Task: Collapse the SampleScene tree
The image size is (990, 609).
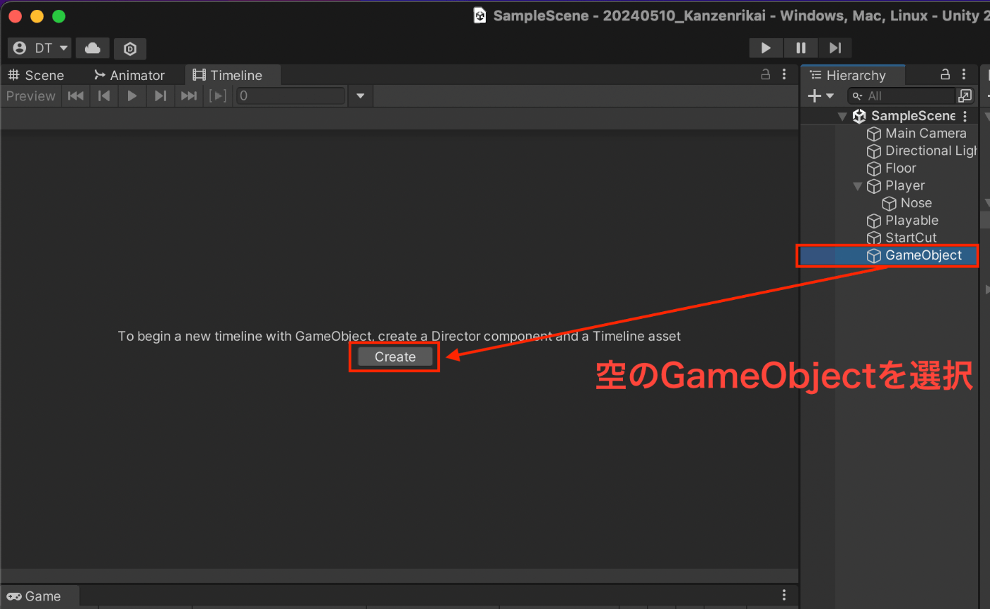Action: tap(842, 116)
